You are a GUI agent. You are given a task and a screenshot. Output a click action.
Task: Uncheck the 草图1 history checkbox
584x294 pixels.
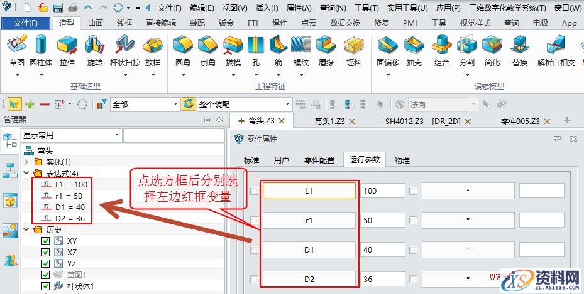click(x=45, y=275)
